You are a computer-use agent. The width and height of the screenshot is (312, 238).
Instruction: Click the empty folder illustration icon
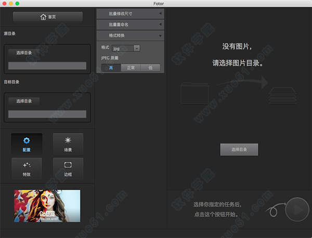click(194, 94)
